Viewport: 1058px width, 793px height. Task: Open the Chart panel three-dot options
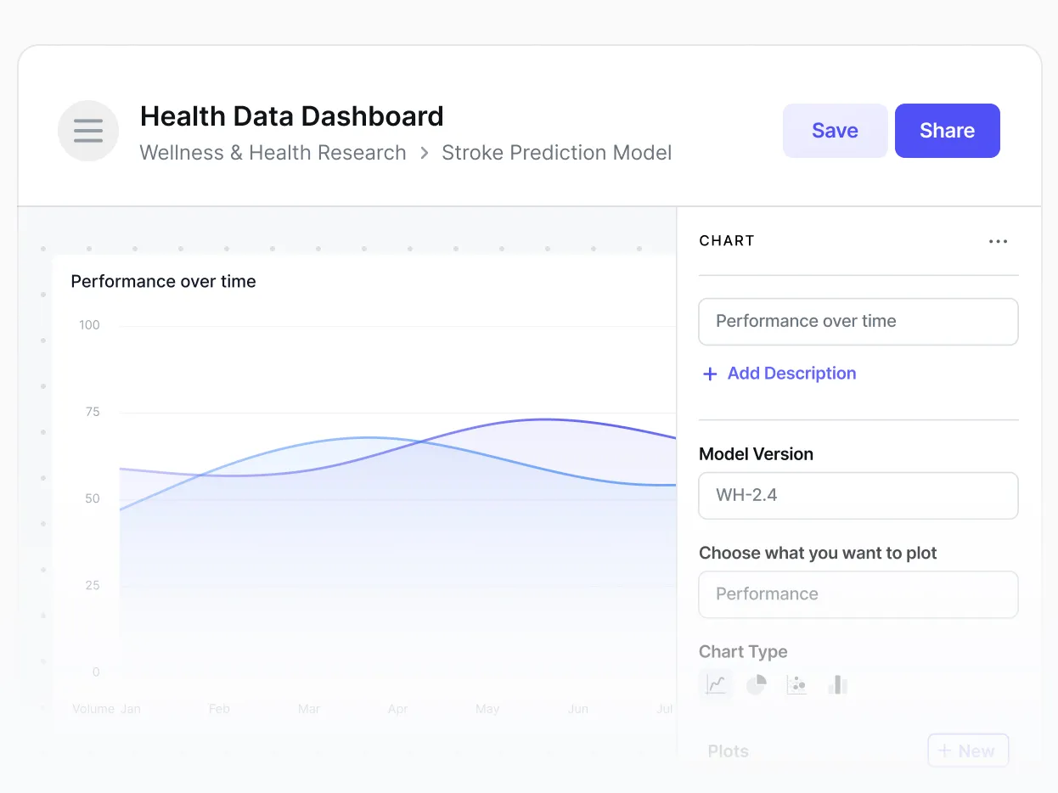point(998,241)
